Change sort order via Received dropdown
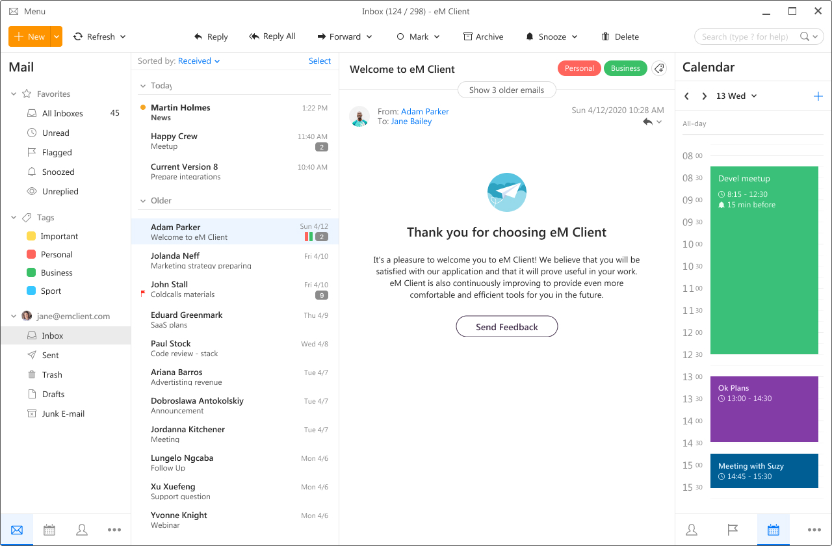The height and width of the screenshot is (546, 832). (199, 61)
